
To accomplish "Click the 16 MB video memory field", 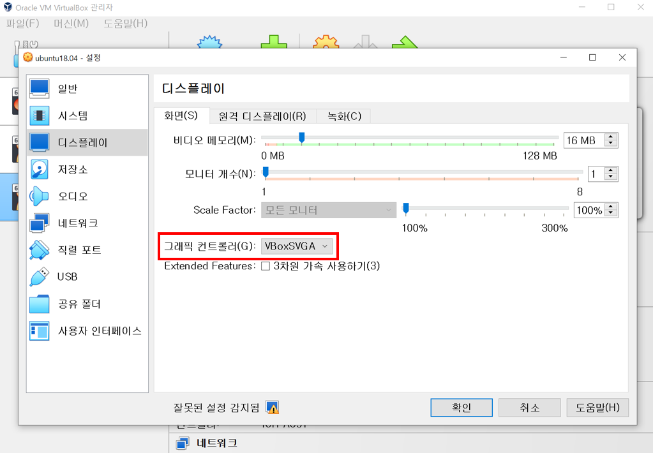I will pyautogui.click(x=584, y=140).
